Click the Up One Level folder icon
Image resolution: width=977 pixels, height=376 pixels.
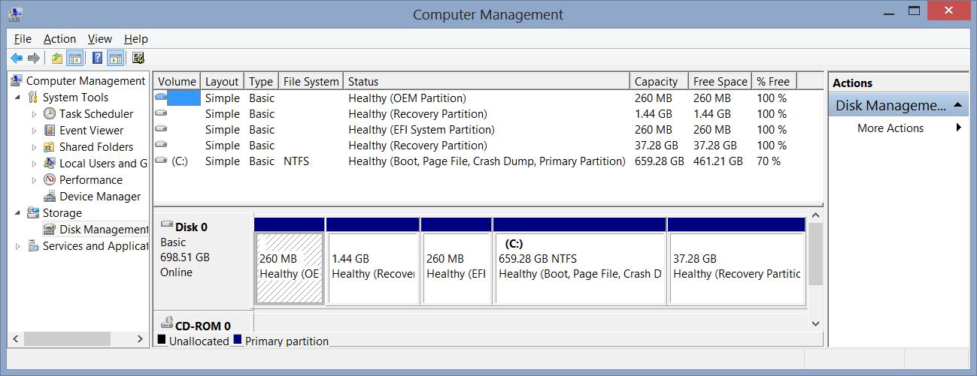56,58
